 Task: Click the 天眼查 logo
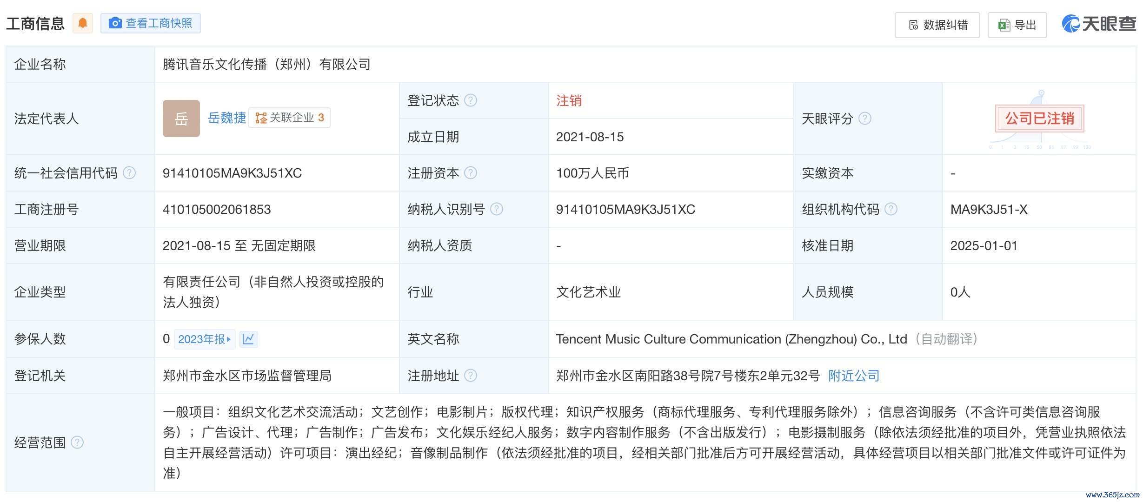tap(1099, 24)
